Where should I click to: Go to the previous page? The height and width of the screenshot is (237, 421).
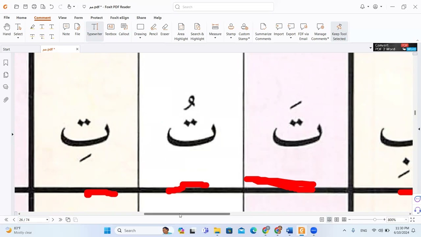(14, 220)
